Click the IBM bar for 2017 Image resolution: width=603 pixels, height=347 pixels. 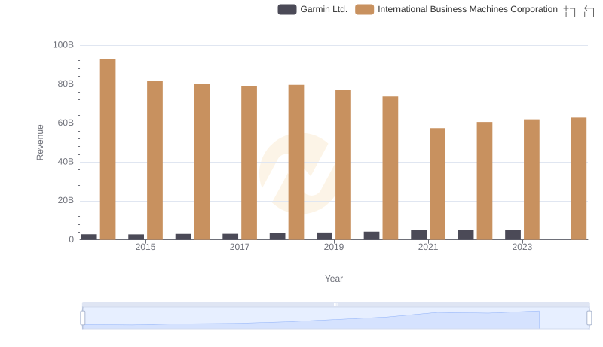coord(249,163)
